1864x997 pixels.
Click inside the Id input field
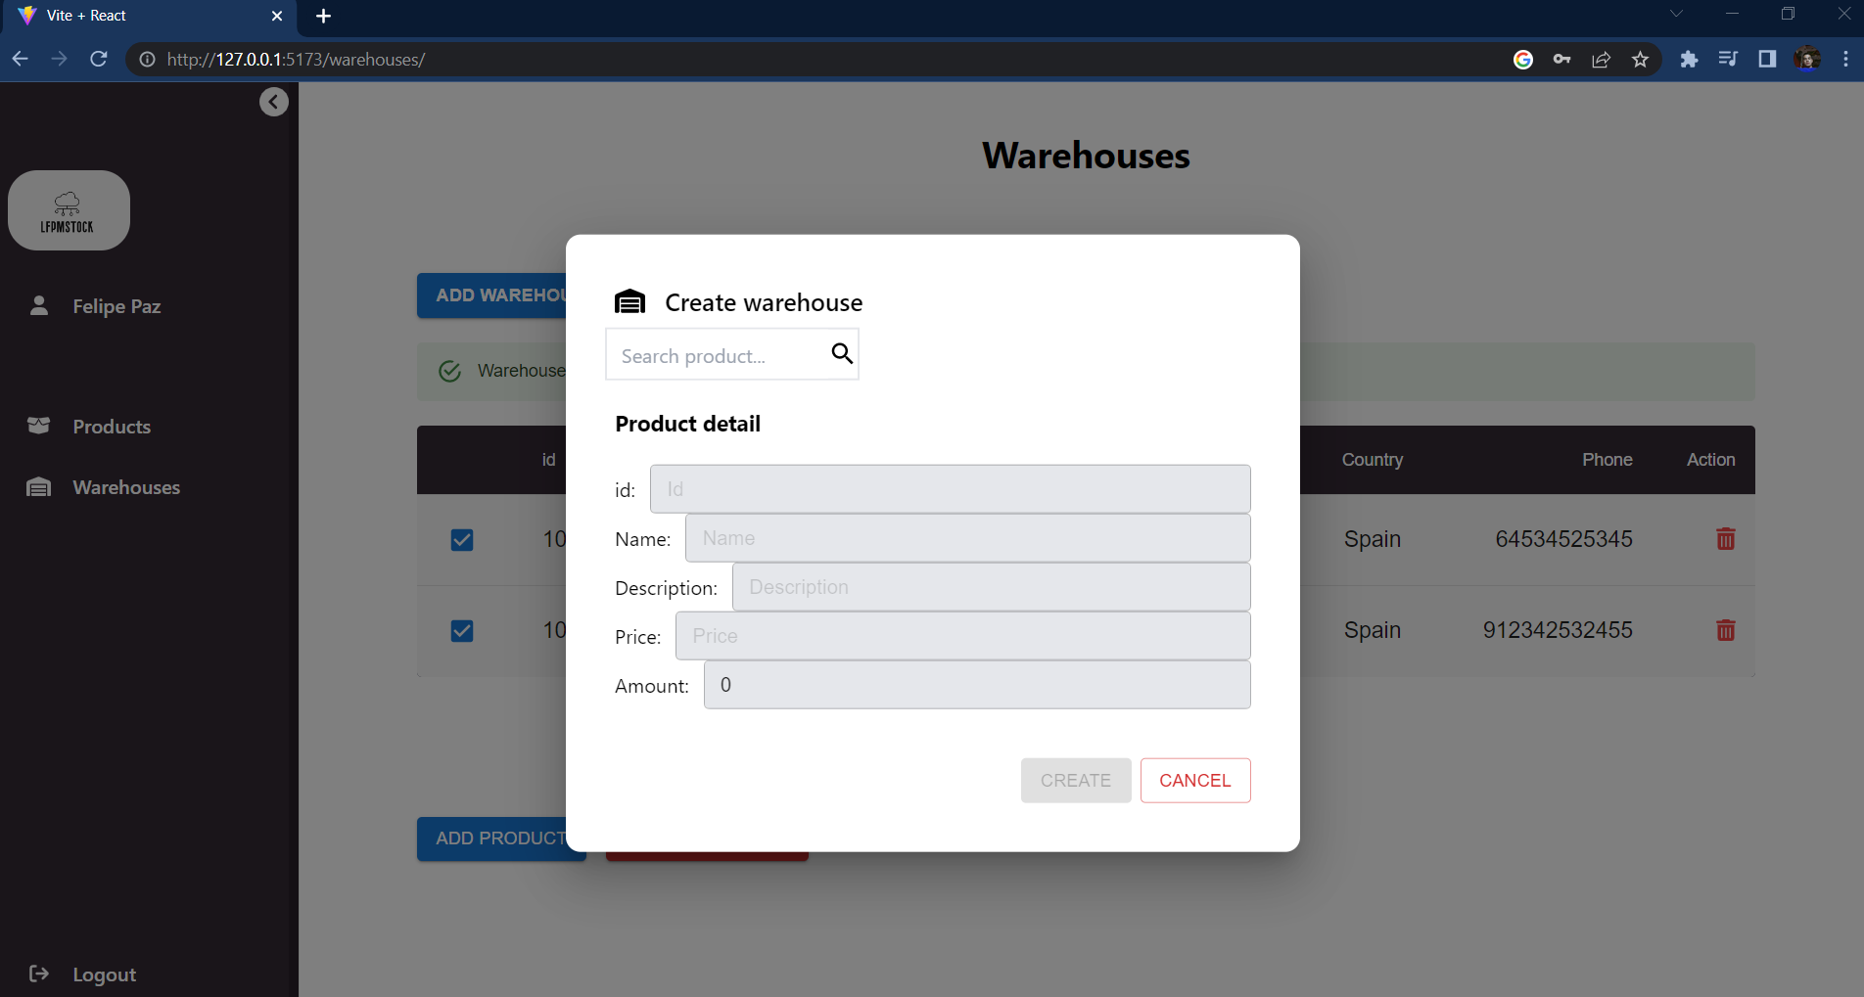(949, 488)
